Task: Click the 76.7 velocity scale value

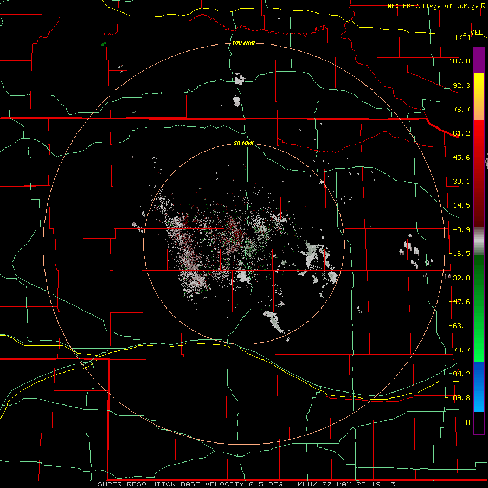Action: pos(461,109)
